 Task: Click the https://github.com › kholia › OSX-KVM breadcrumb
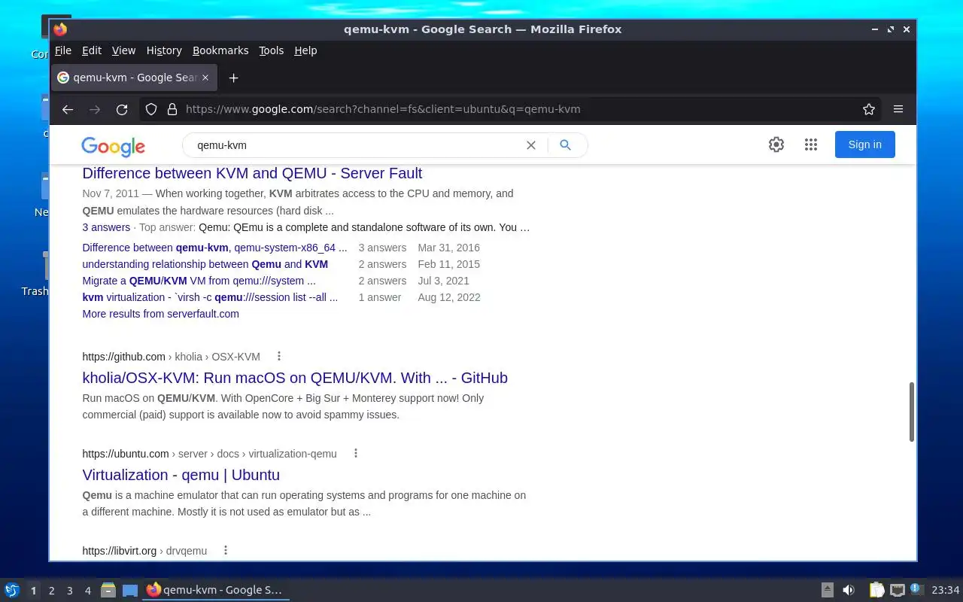click(171, 357)
